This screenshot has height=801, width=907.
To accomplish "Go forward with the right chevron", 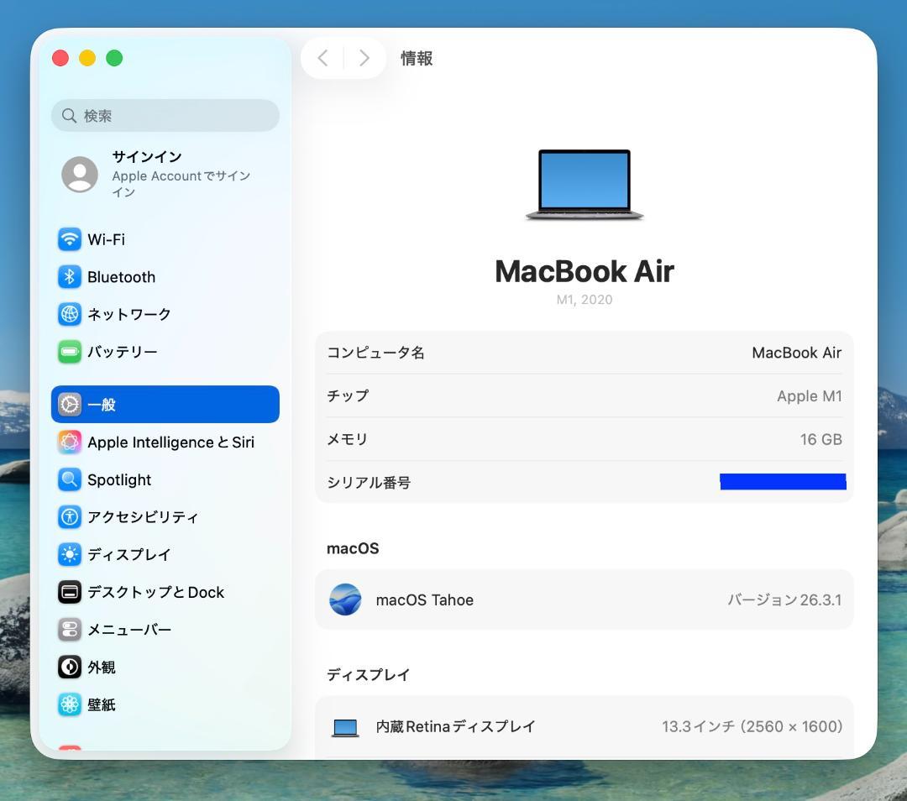I will click(x=364, y=58).
